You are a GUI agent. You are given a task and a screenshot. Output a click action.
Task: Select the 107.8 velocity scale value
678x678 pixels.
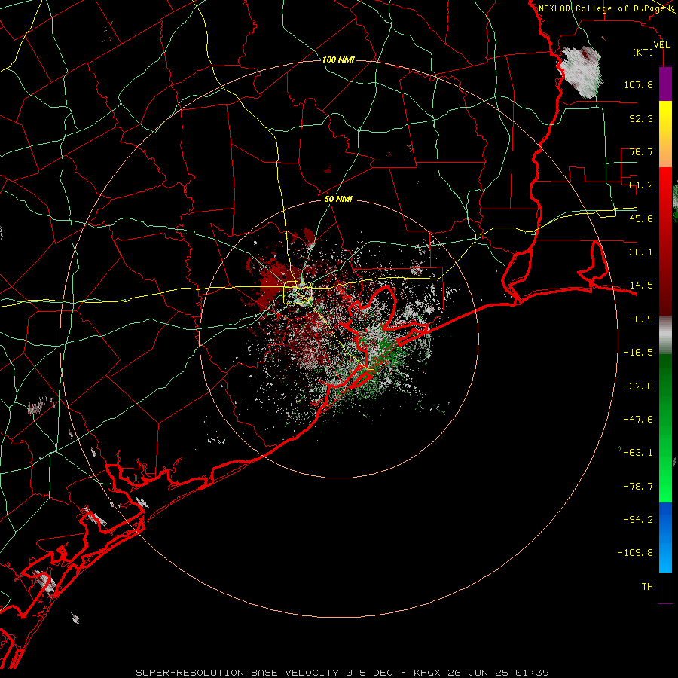(x=638, y=84)
